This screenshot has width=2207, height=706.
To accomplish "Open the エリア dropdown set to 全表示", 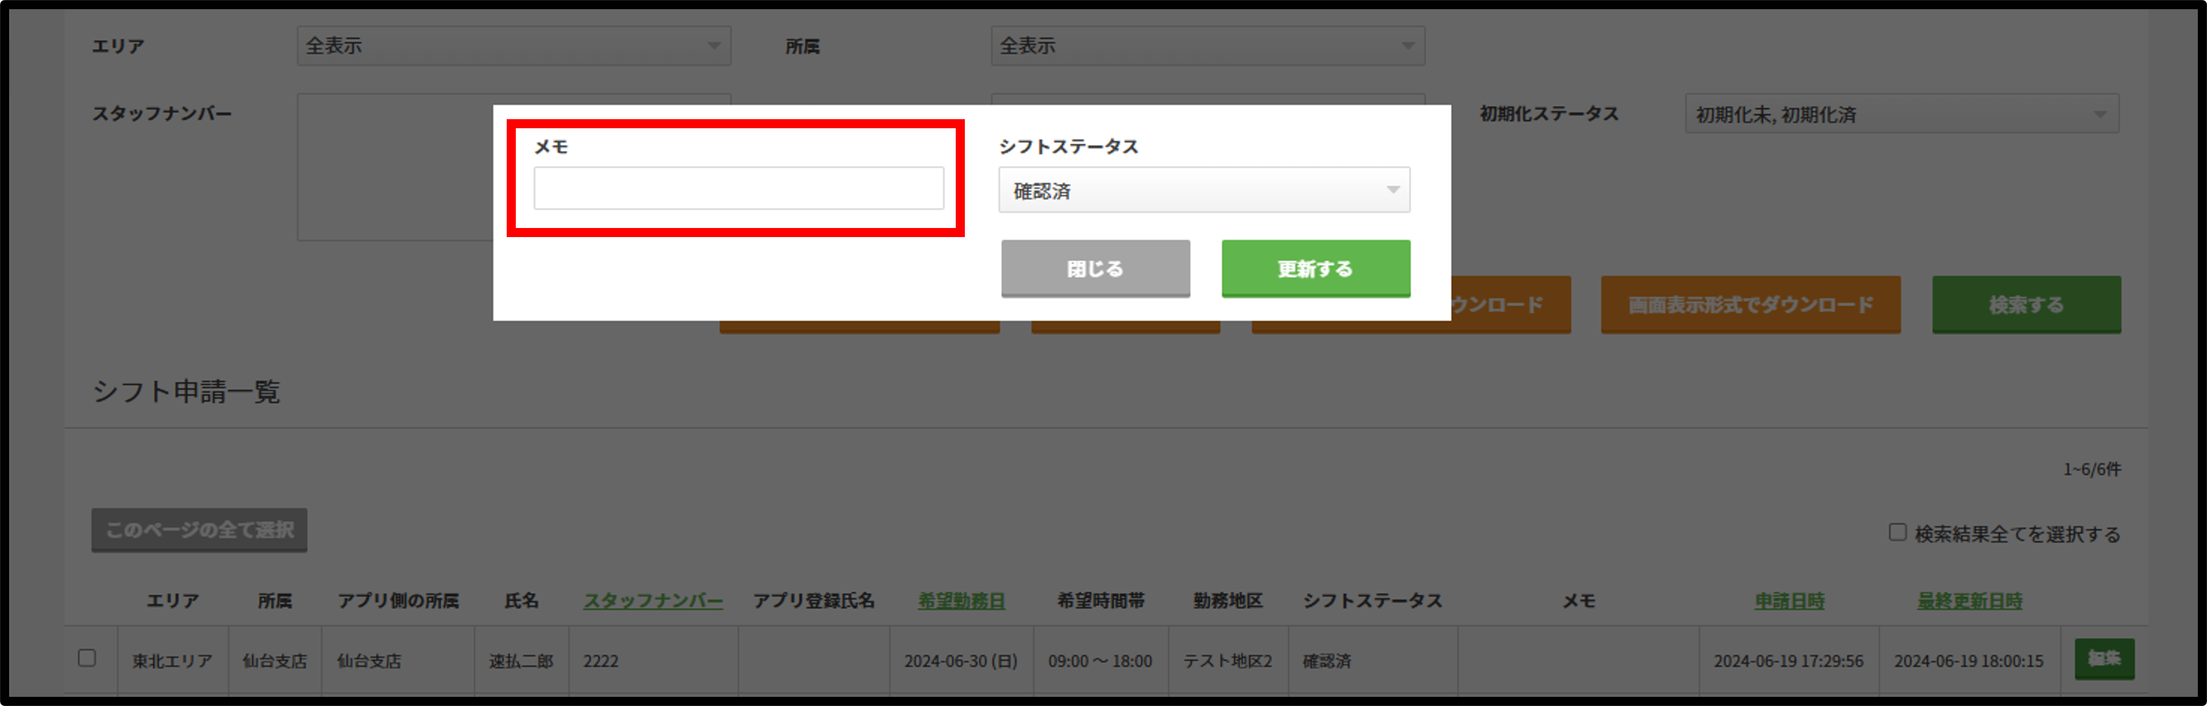I will (x=514, y=45).
